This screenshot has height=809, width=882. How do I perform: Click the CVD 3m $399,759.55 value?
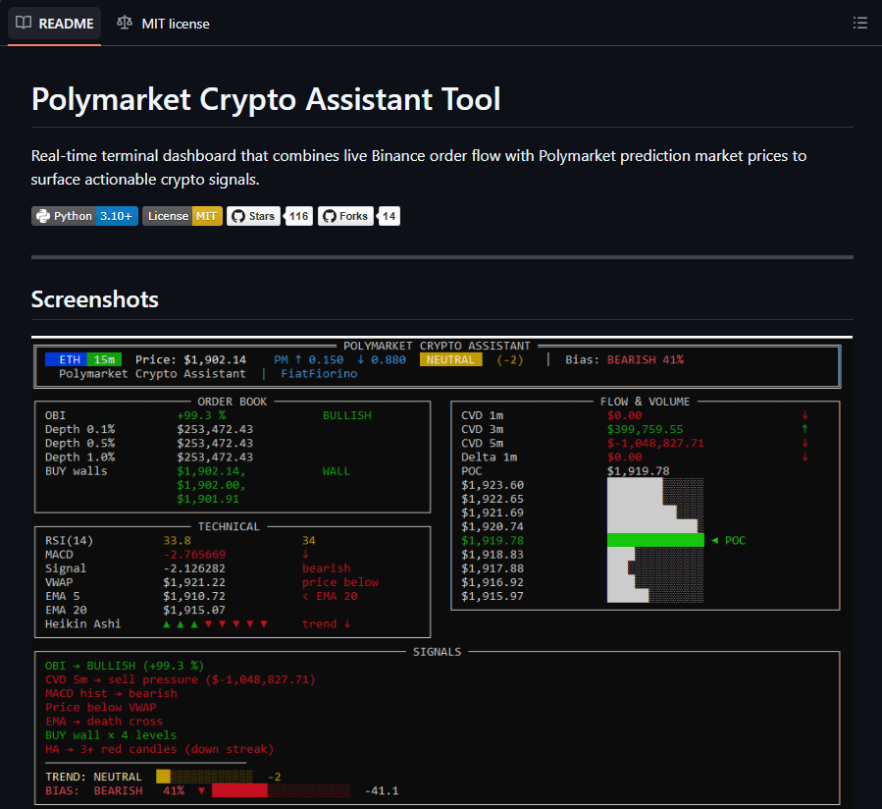(646, 430)
